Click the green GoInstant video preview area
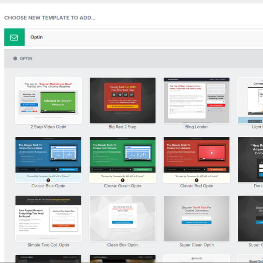 [x=58, y=102]
